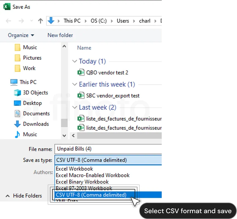This screenshot has height=219, width=237.
Task: Click the Downloads blue arrow icon in sidebar
Action: click(17, 124)
